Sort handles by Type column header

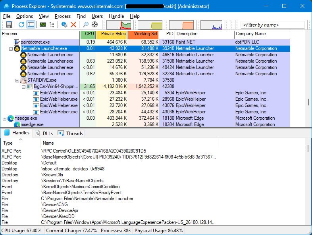[x=21, y=143]
